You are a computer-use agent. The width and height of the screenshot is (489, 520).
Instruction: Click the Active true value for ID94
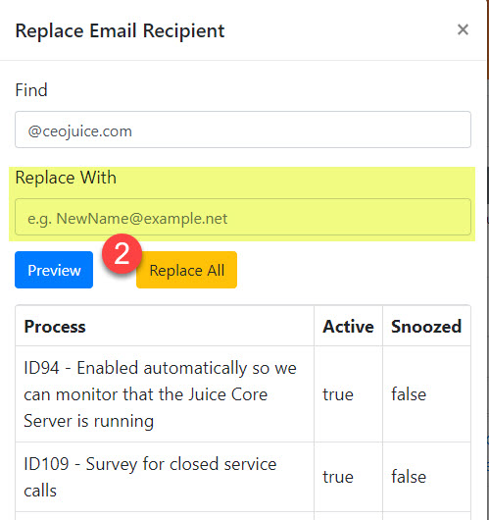tap(338, 394)
